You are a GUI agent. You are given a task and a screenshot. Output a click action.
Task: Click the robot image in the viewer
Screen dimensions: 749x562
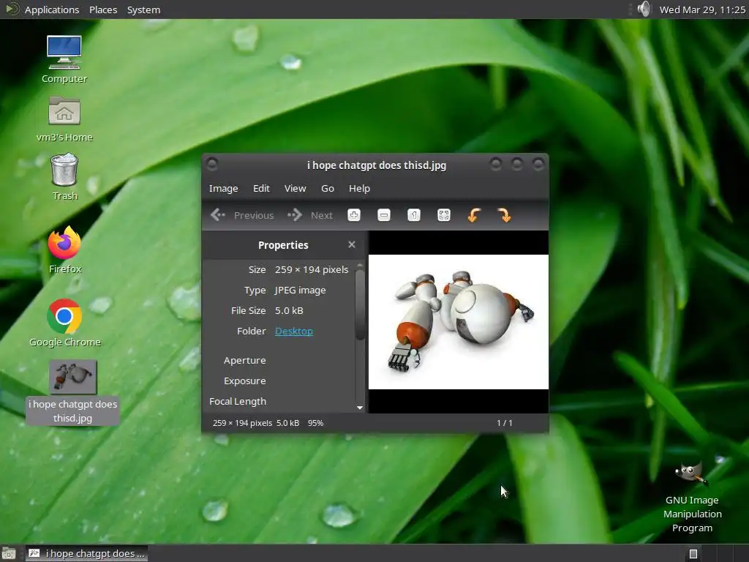pyautogui.click(x=458, y=322)
